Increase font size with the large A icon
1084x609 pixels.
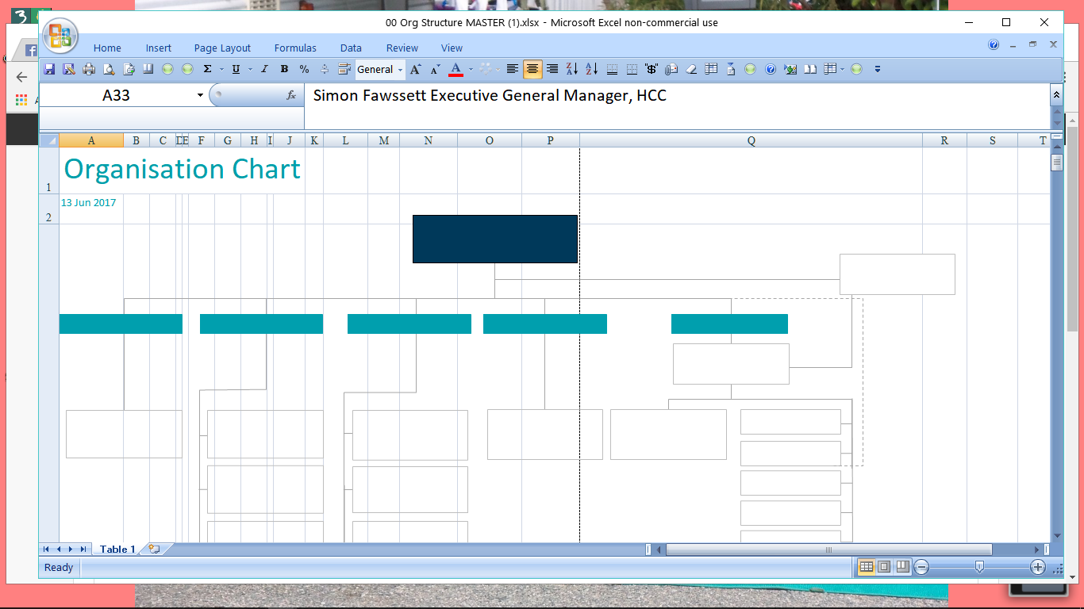point(415,70)
